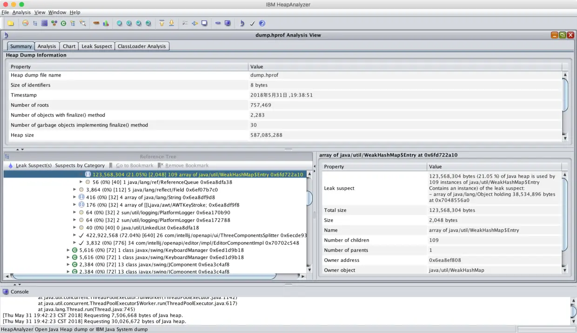Open the Help menu
The height and width of the screenshot is (333, 577).
(x=75, y=12)
